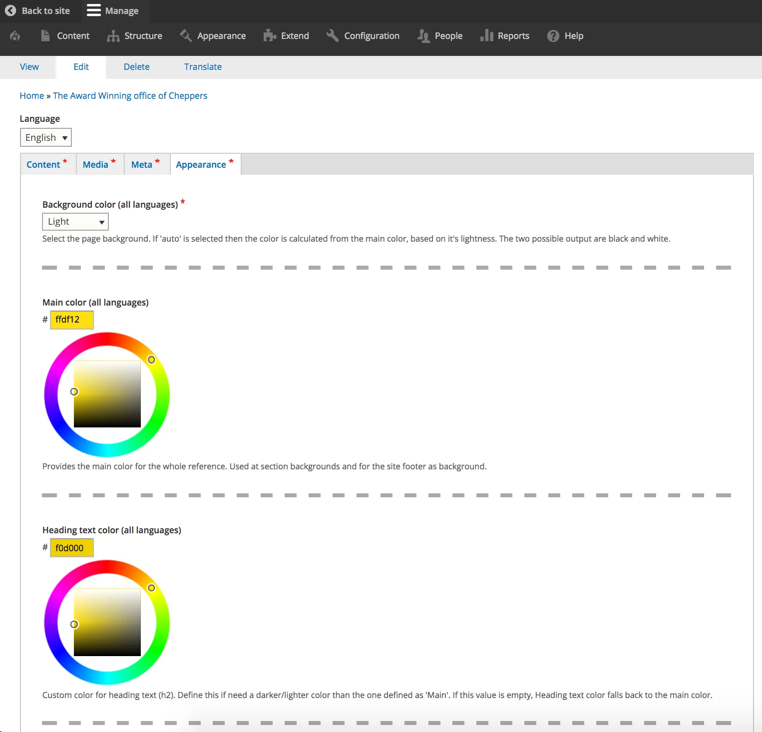Open The Award Winning office of Cheppers breadcrumb
The width and height of the screenshot is (762, 732).
[x=130, y=96]
